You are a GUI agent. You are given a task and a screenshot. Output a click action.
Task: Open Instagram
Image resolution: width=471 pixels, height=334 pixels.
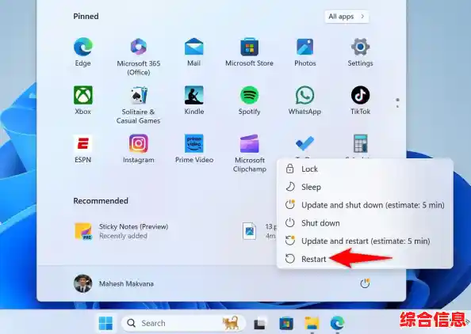click(139, 149)
